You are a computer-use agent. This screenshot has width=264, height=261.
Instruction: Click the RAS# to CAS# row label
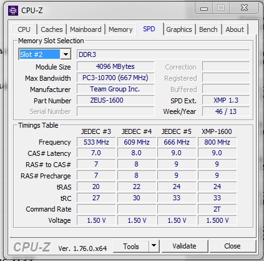[x=48, y=165]
